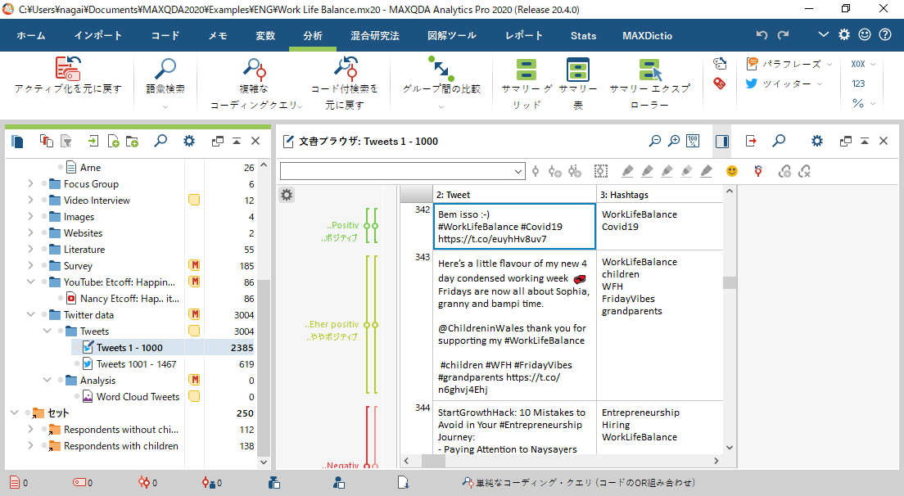This screenshot has width=904, height=496.
Task: Click the undo arrow in the title ribbon
Action: coord(762,34)
